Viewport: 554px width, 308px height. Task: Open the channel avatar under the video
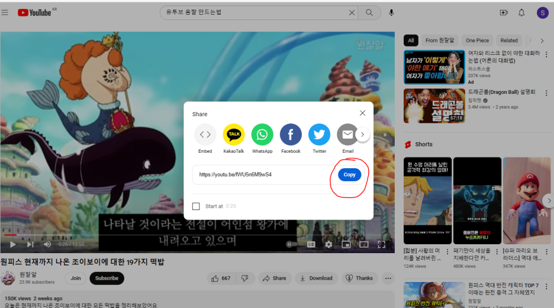8,278
